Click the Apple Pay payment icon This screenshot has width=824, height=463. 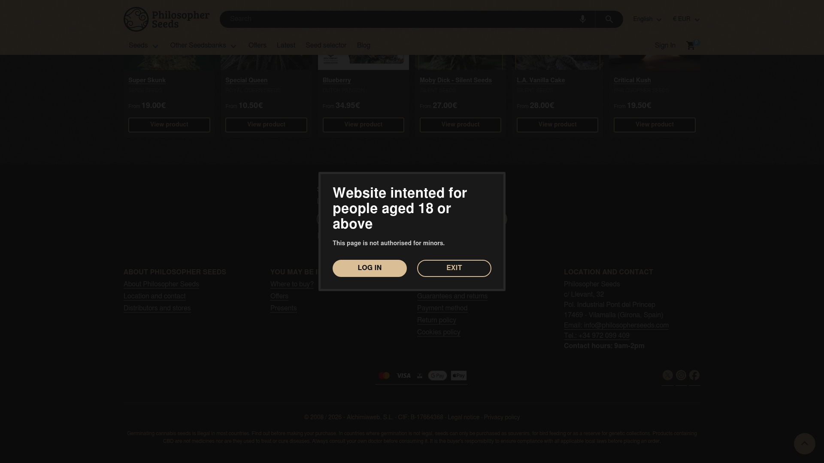pyautogui.click(x=459, y=376)
